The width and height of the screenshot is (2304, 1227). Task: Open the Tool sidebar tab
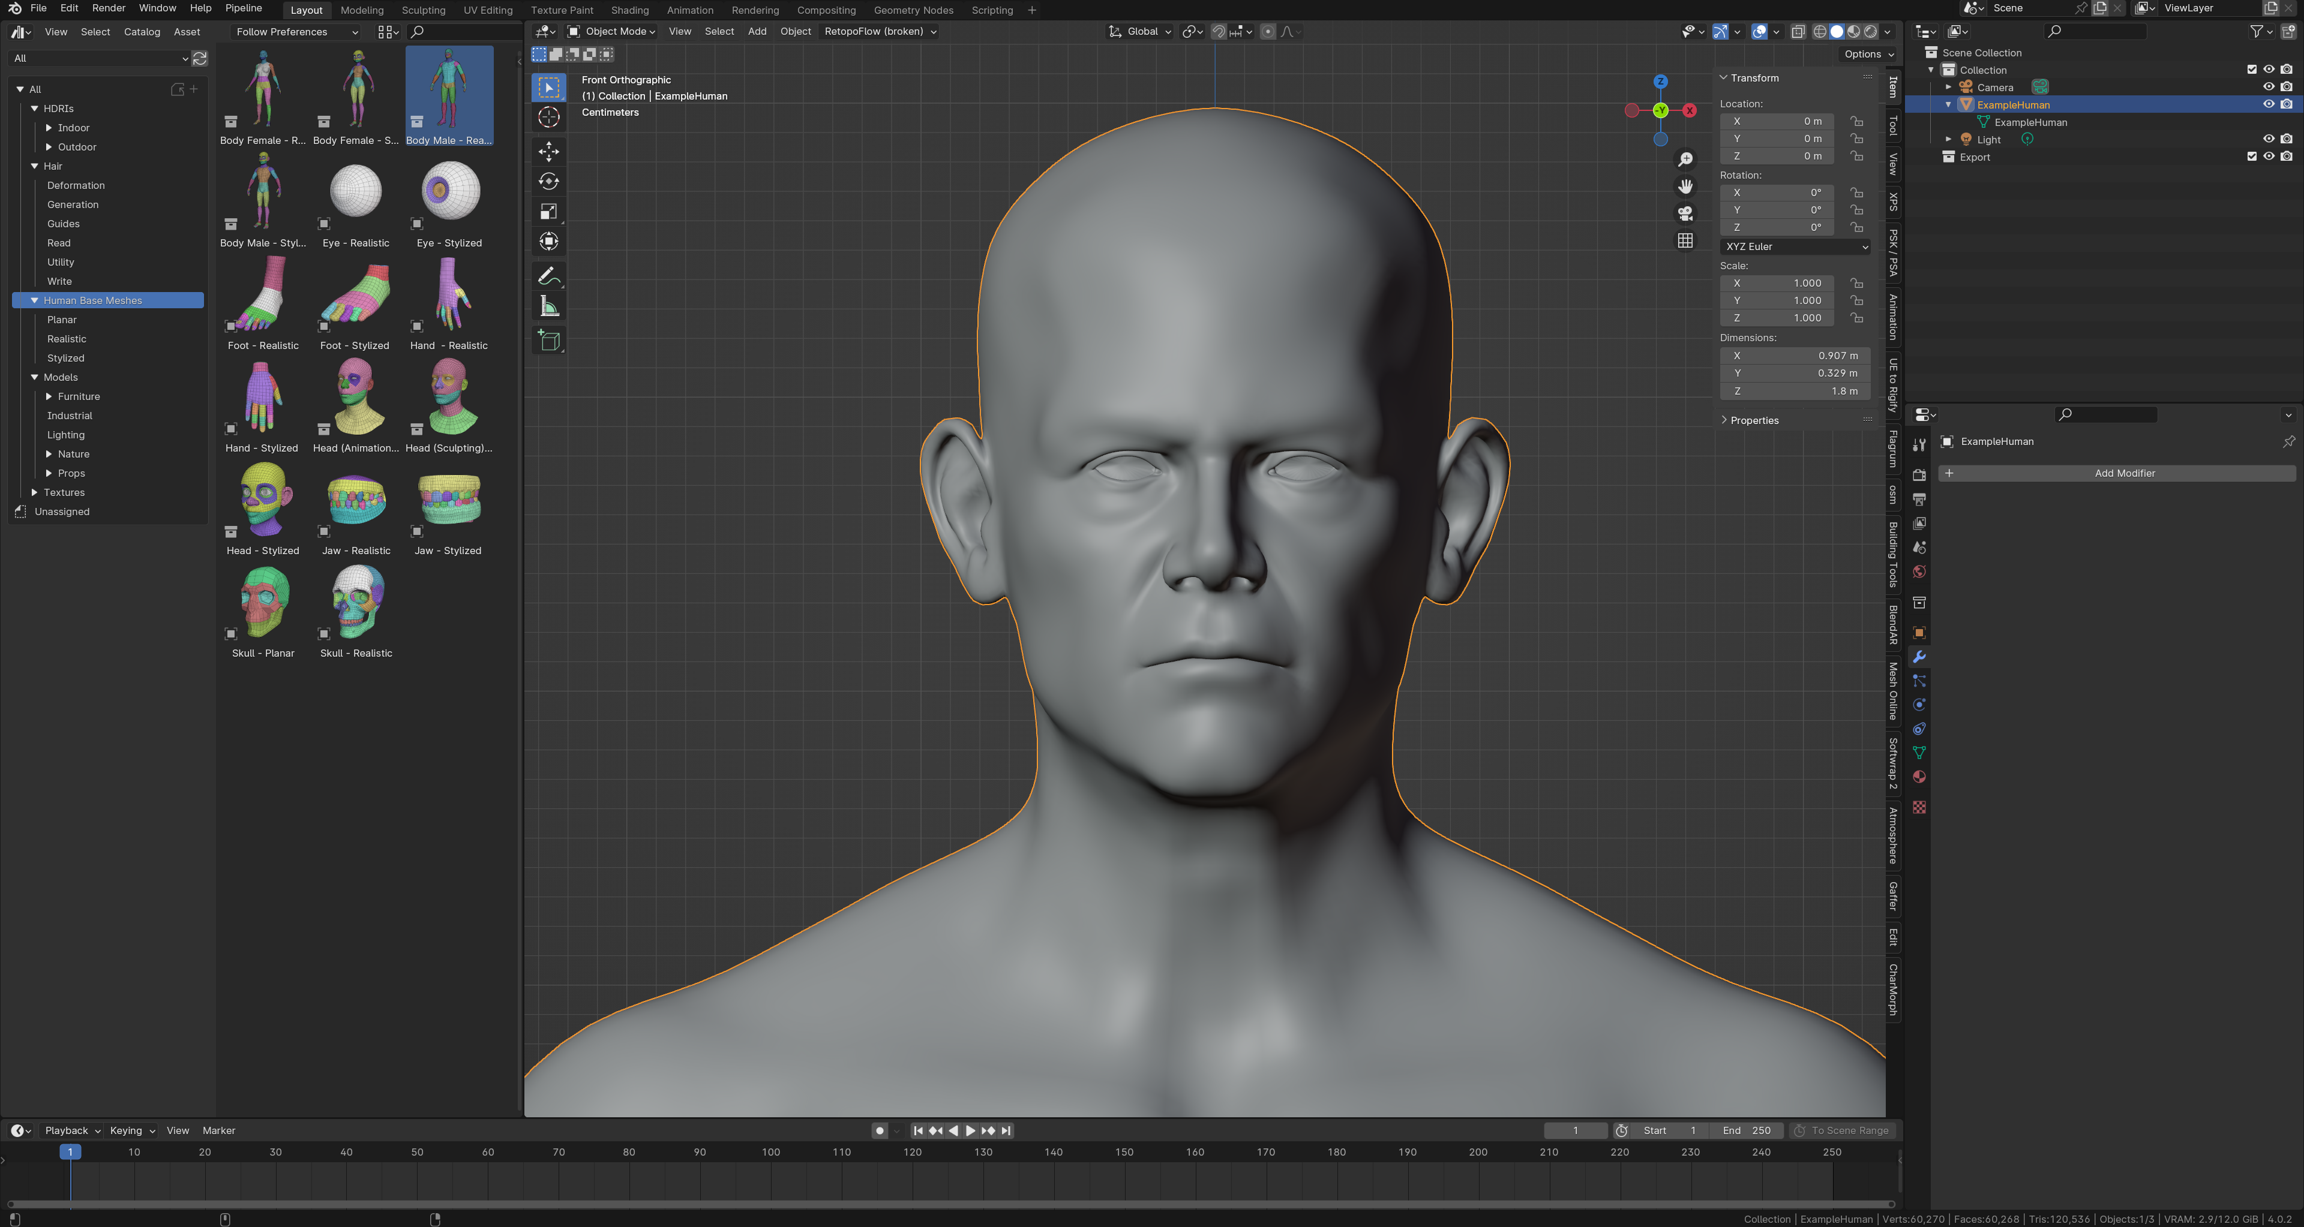[1892, 125]
